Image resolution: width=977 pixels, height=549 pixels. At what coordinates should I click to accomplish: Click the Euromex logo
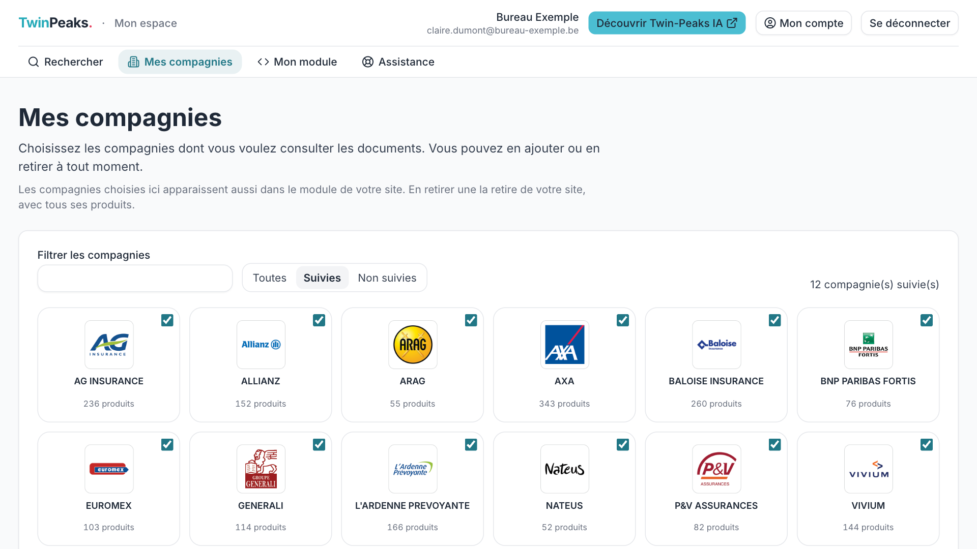click(109, 469)
